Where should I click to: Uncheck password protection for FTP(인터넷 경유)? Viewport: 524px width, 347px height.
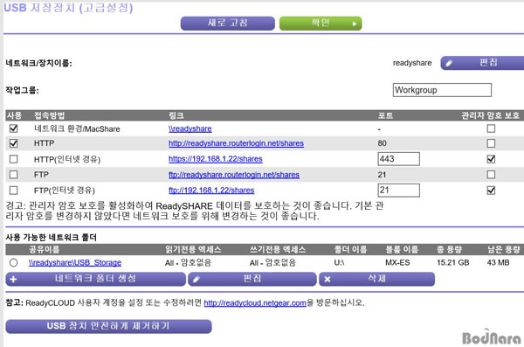[x=491, y=191]
